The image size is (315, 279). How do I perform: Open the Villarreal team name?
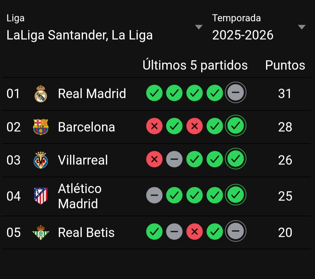pyautogui.click(x=83, y=160)
